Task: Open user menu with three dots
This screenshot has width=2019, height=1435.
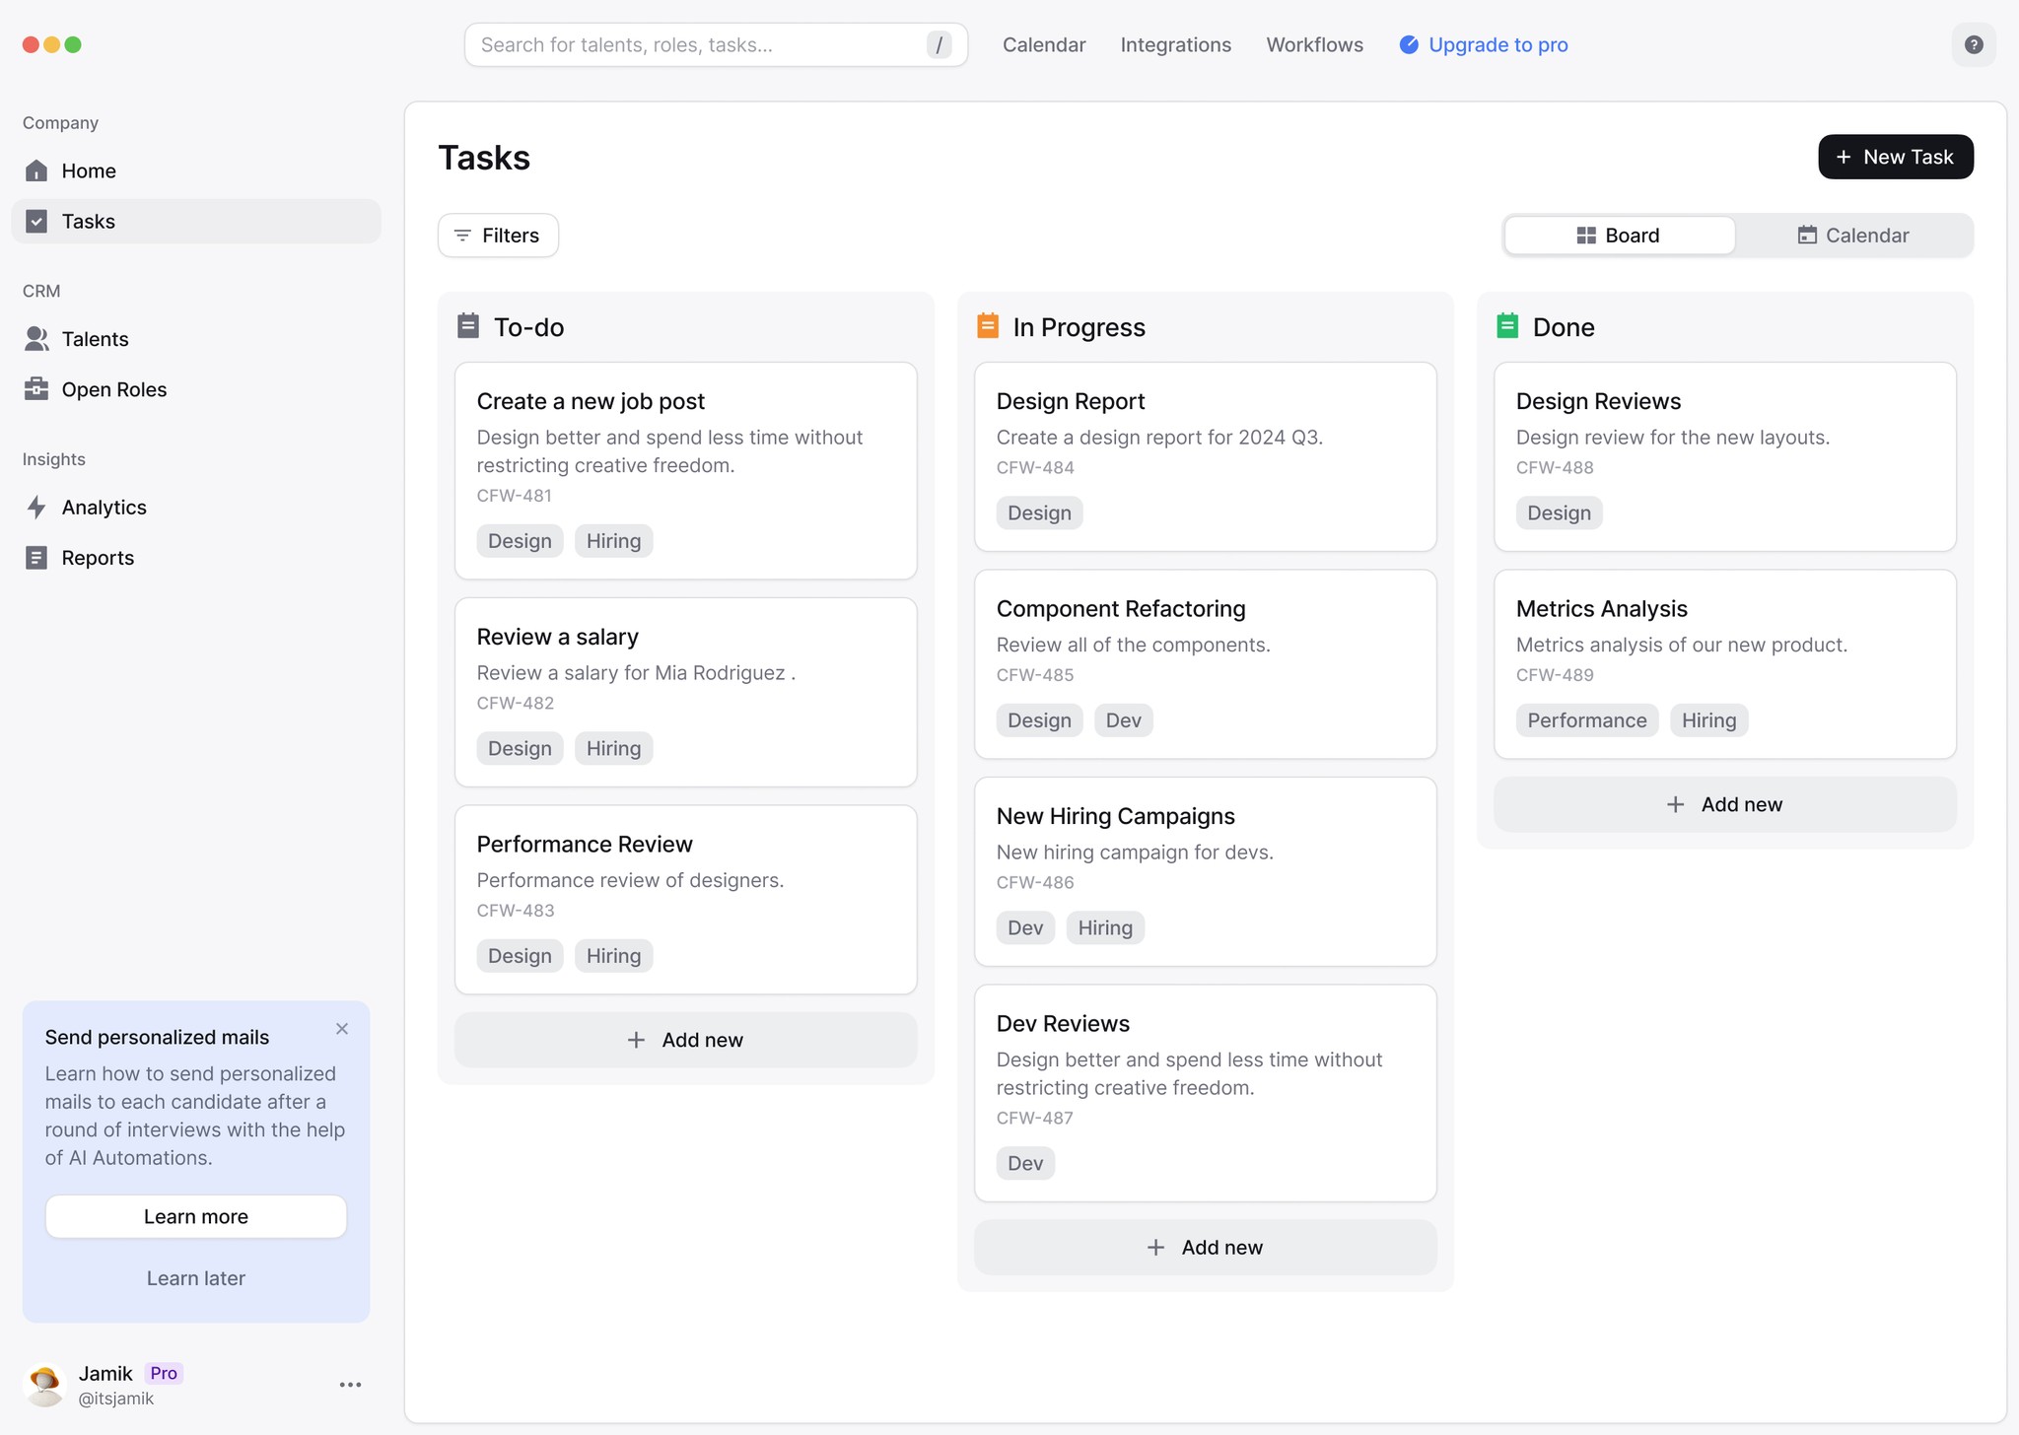Action: tap(350, 1385)
